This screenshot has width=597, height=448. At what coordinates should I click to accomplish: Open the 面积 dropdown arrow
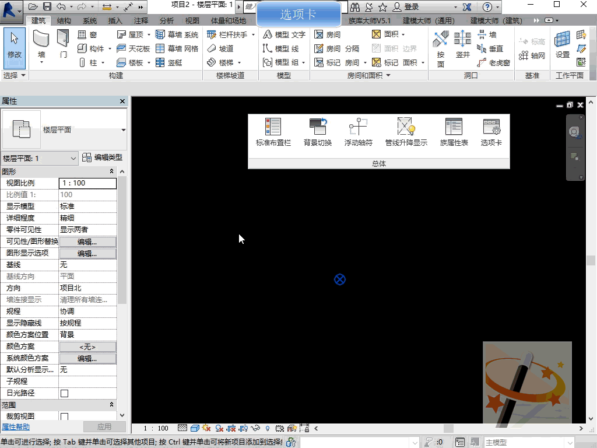pyautogui.click(x=403, y=34)
